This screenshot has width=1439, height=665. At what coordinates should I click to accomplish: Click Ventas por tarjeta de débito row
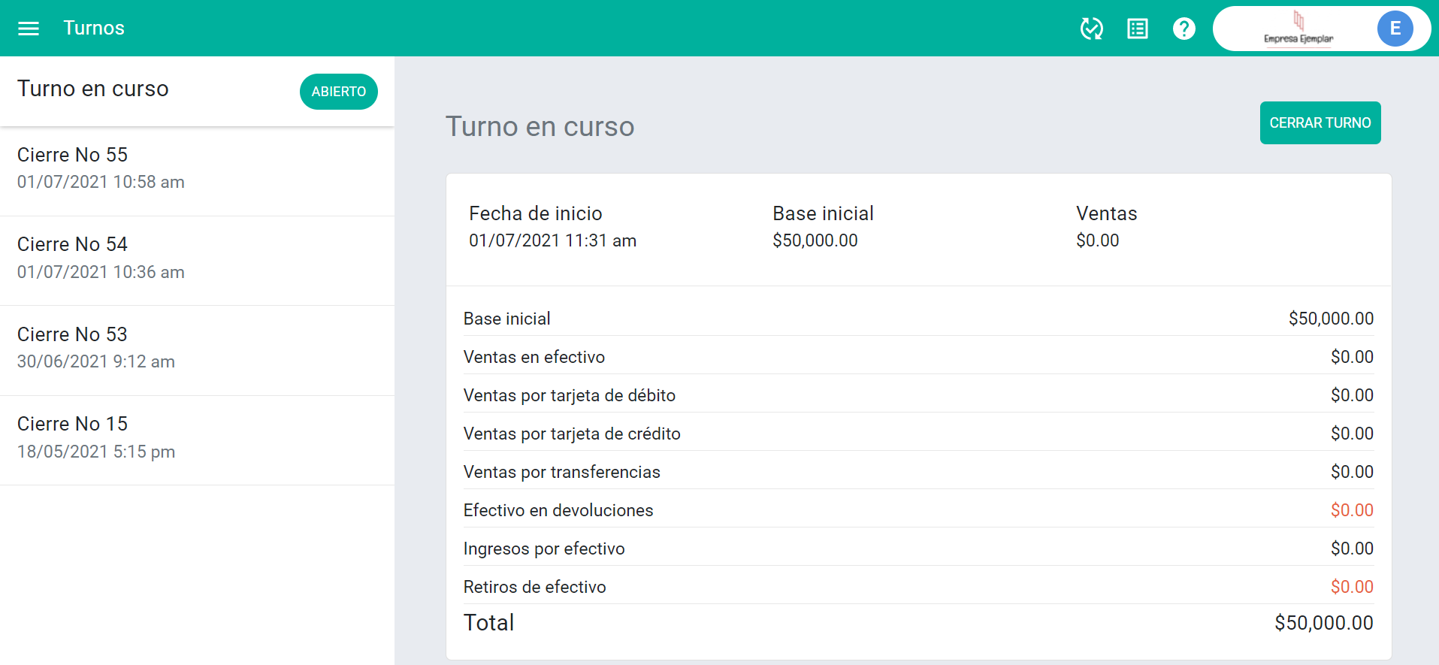pos(918,394)
